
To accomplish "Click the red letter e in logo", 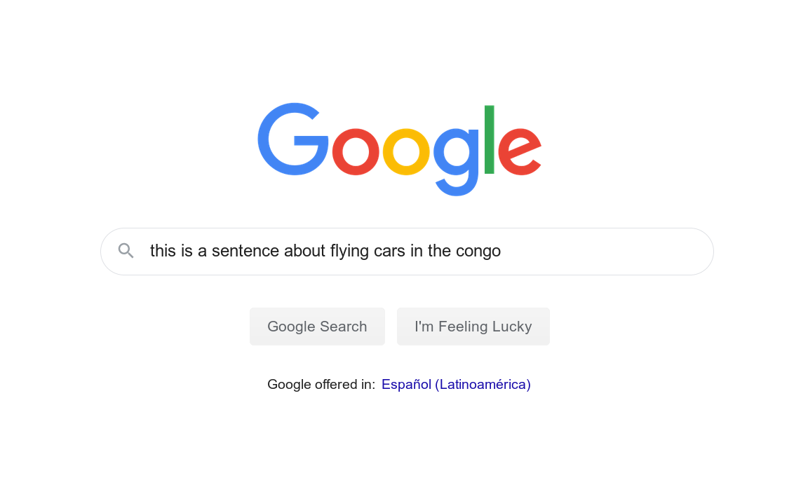I will [520, 151].
